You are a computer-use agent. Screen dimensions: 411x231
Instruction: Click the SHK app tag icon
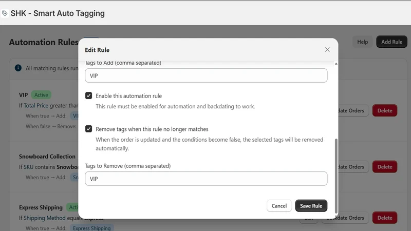pyautogui.click(x=5, y=13)
